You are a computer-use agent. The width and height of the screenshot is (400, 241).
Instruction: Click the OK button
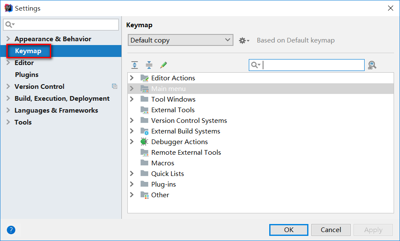289,230
